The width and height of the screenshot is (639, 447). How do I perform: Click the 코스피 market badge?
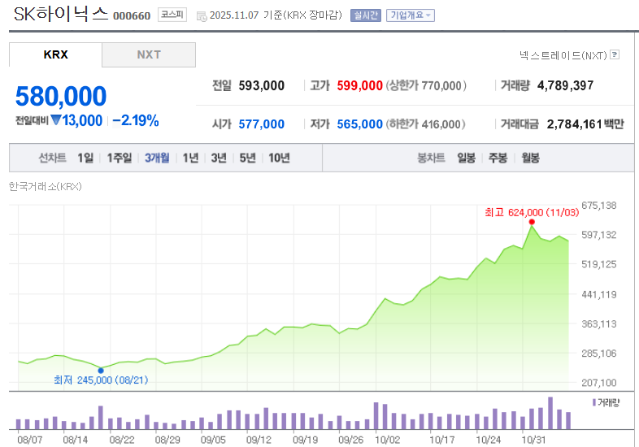click(x=172, y=15)
